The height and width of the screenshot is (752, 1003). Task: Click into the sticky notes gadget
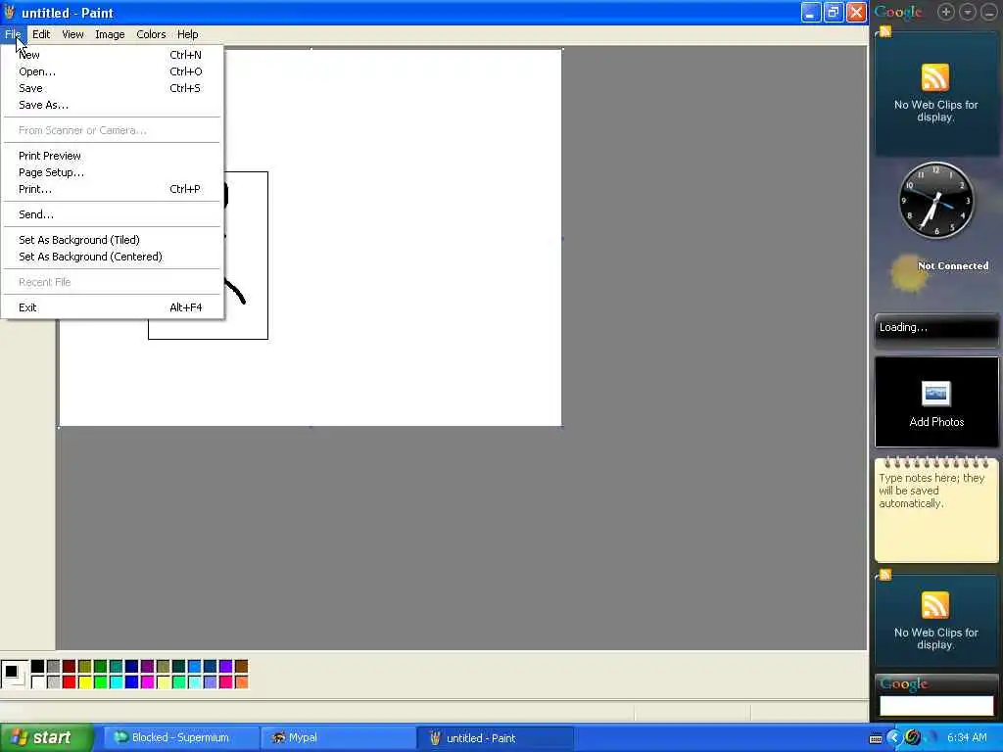click(936, 511)
